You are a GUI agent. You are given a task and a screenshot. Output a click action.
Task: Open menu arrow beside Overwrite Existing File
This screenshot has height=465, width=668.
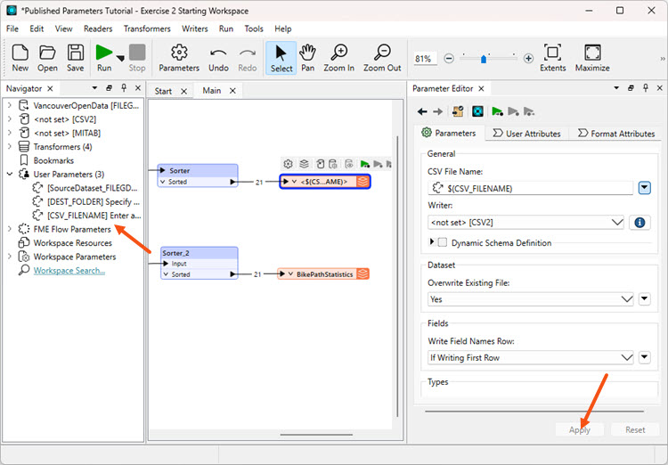pyautogui.click(x=645, y=298)
